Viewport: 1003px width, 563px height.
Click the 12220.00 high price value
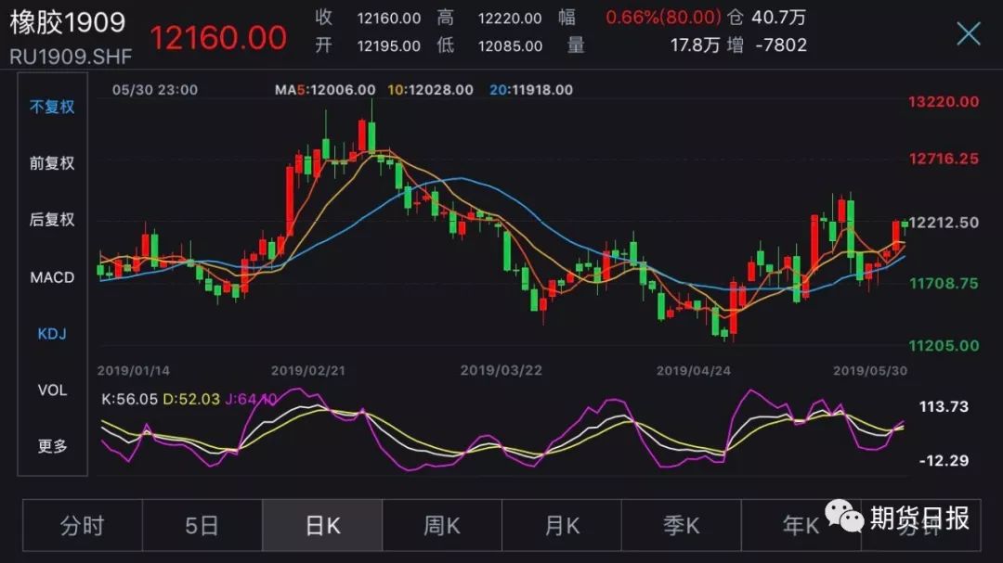click(x=510, y=19)
